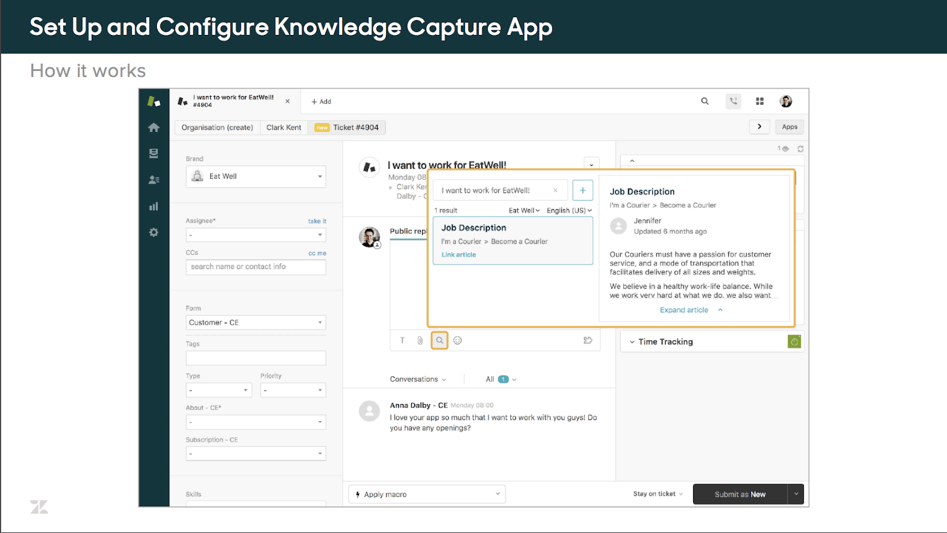Open the Reporting bar chart icon
Image resolution: width=947 pixels, height=533 pixels.
tap(154, 206)
